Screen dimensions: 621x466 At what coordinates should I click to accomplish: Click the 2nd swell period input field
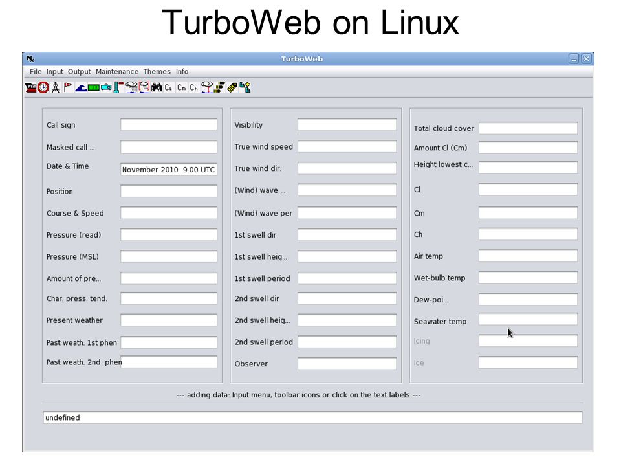pyautogui.click(x=347, y=342)
